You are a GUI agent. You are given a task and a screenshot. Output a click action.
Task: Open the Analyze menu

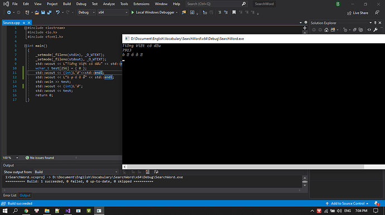pyautogui.click(x=109, y=4)
